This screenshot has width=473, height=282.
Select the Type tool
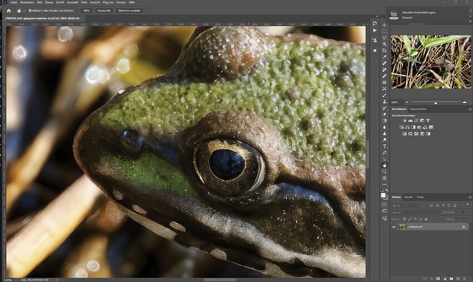coord(385,146)
